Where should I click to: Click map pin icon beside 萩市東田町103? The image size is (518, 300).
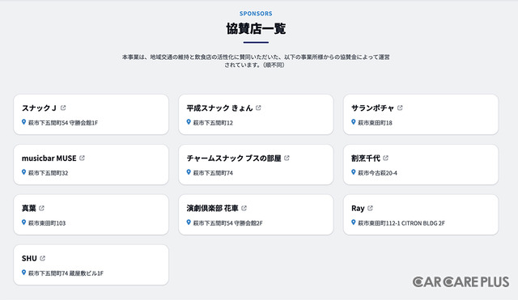pos(23,222)
